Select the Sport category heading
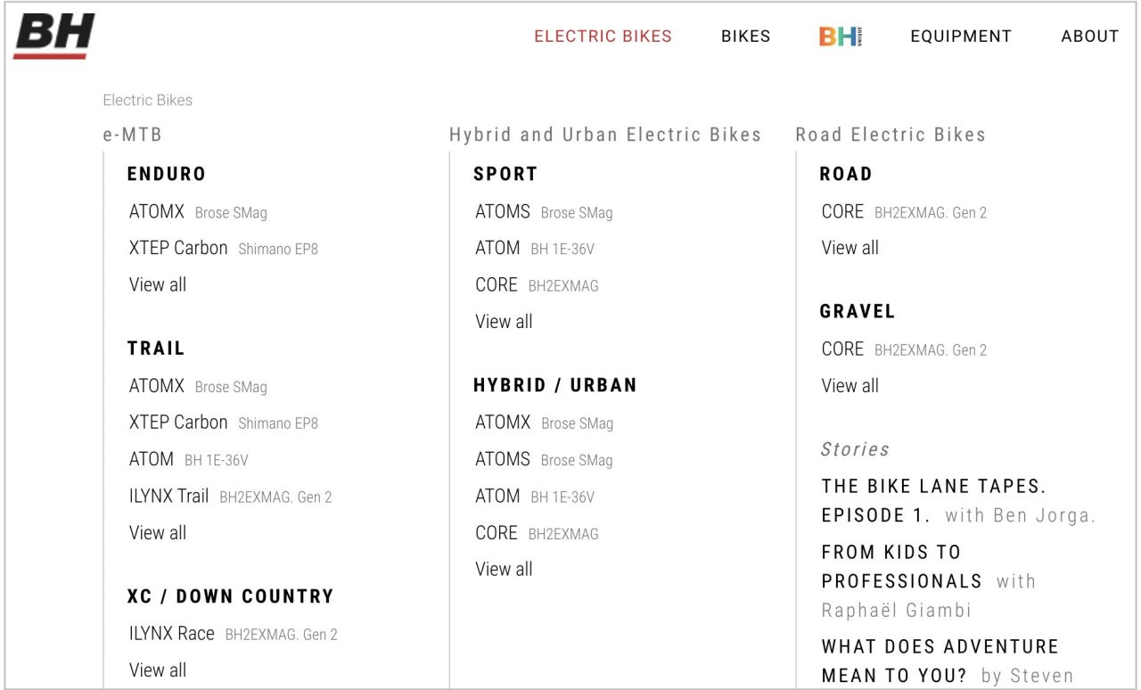 click(x=505, y=174)
